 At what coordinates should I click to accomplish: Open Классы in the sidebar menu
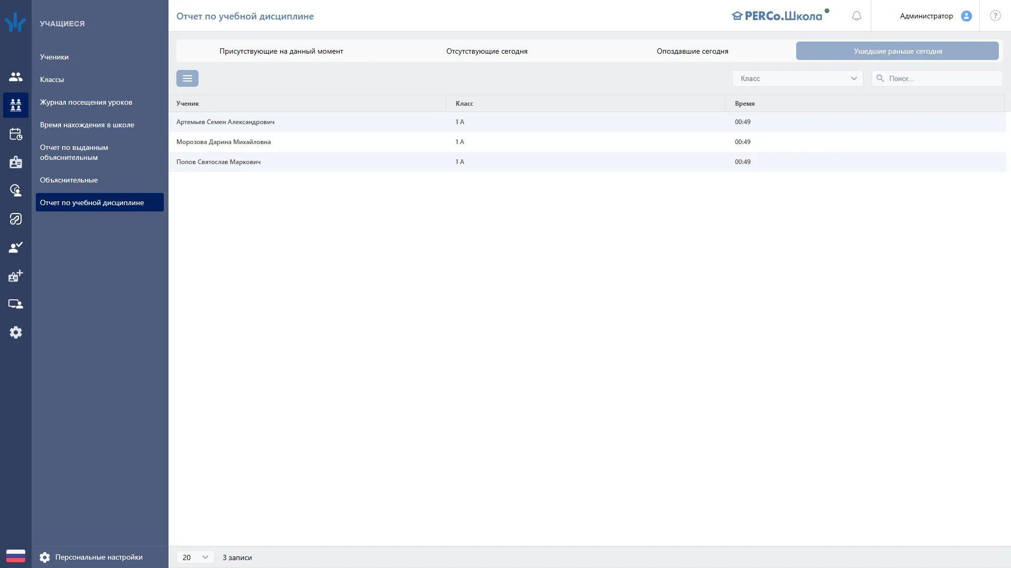[52, 79]
